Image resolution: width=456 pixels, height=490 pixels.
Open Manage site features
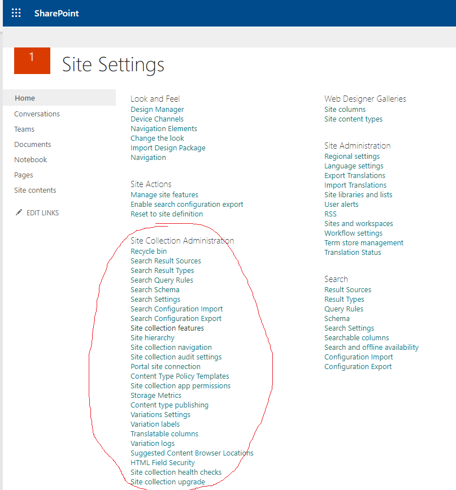[164, 194]
